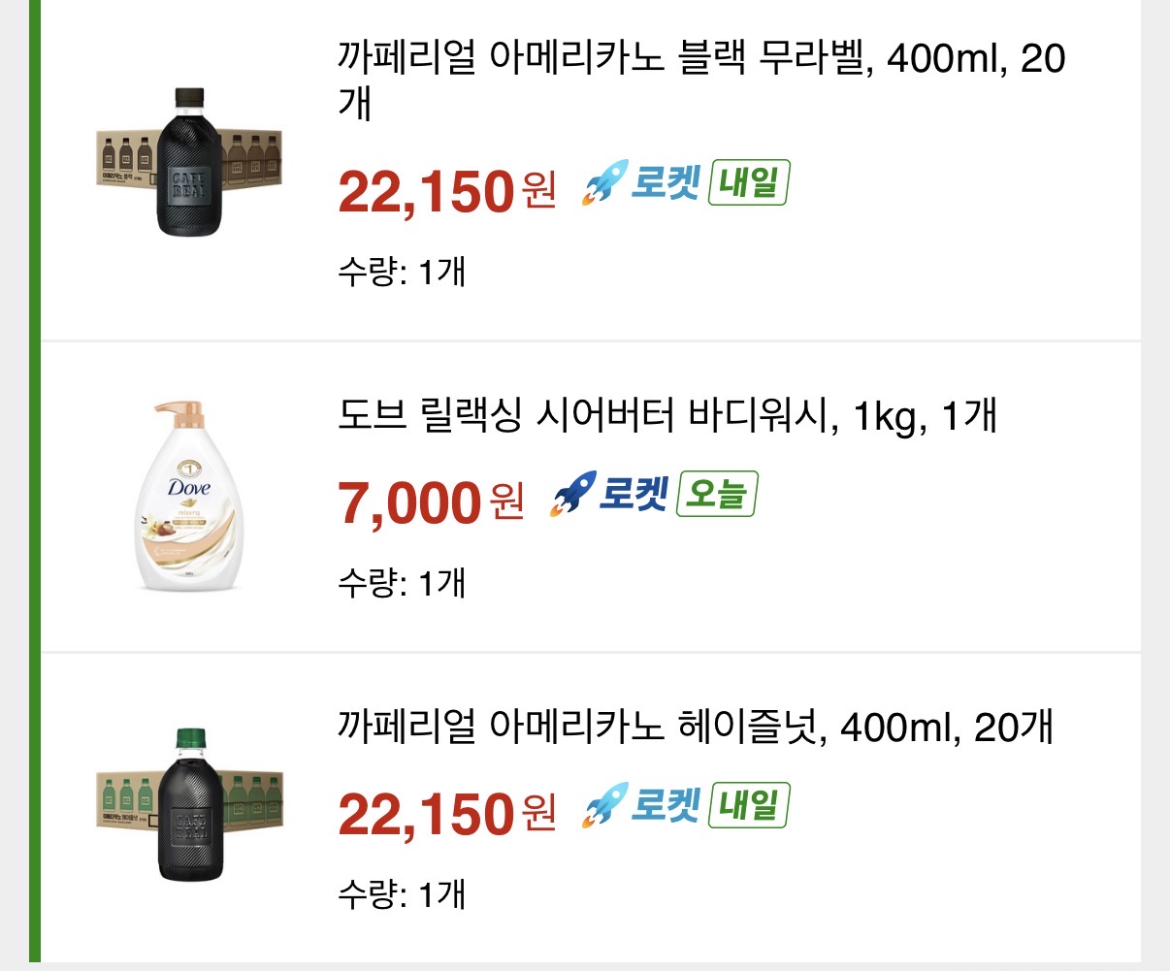The width and height of the screenshot is (1170, 971).
Task: Open 까페리얼 헤이즐넛 bottle thumbnail
Action: (x=189, y=803)
